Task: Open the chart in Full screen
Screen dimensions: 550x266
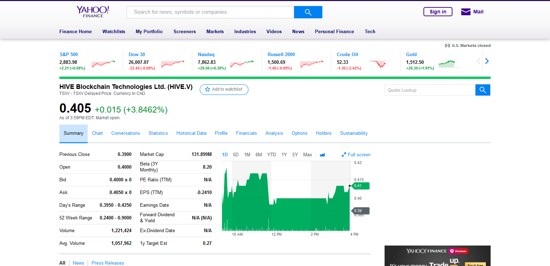Action: (356, 155)
